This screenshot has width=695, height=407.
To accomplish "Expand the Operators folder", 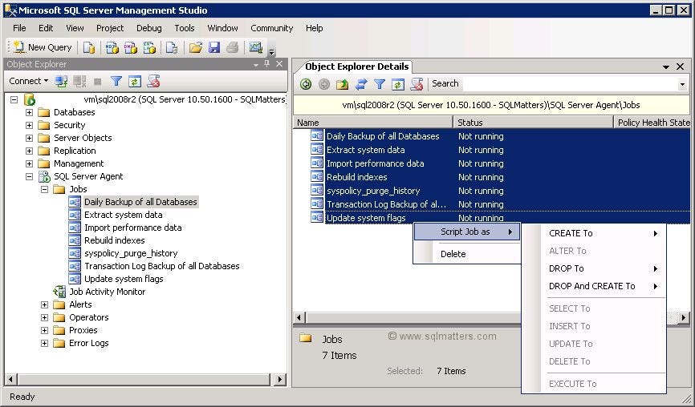I will point(44,317).
